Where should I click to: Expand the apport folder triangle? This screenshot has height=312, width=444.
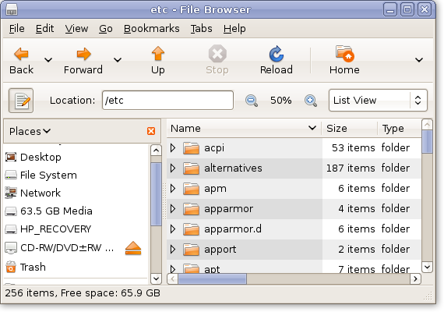coord(173,250)
